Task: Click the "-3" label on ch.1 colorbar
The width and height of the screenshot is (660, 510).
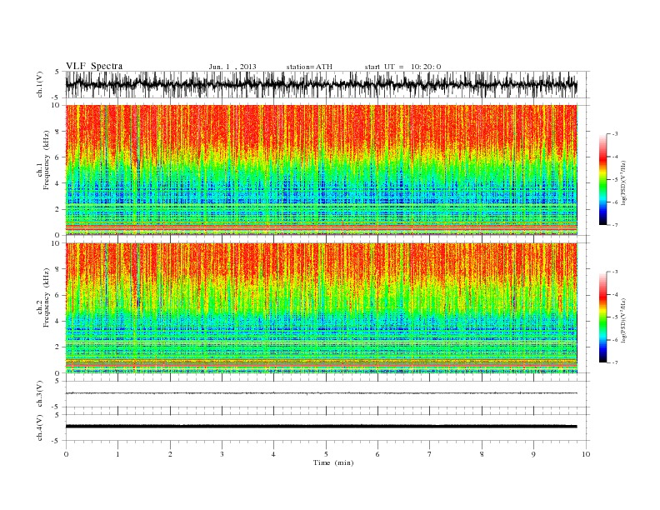Action: point(615,134)
